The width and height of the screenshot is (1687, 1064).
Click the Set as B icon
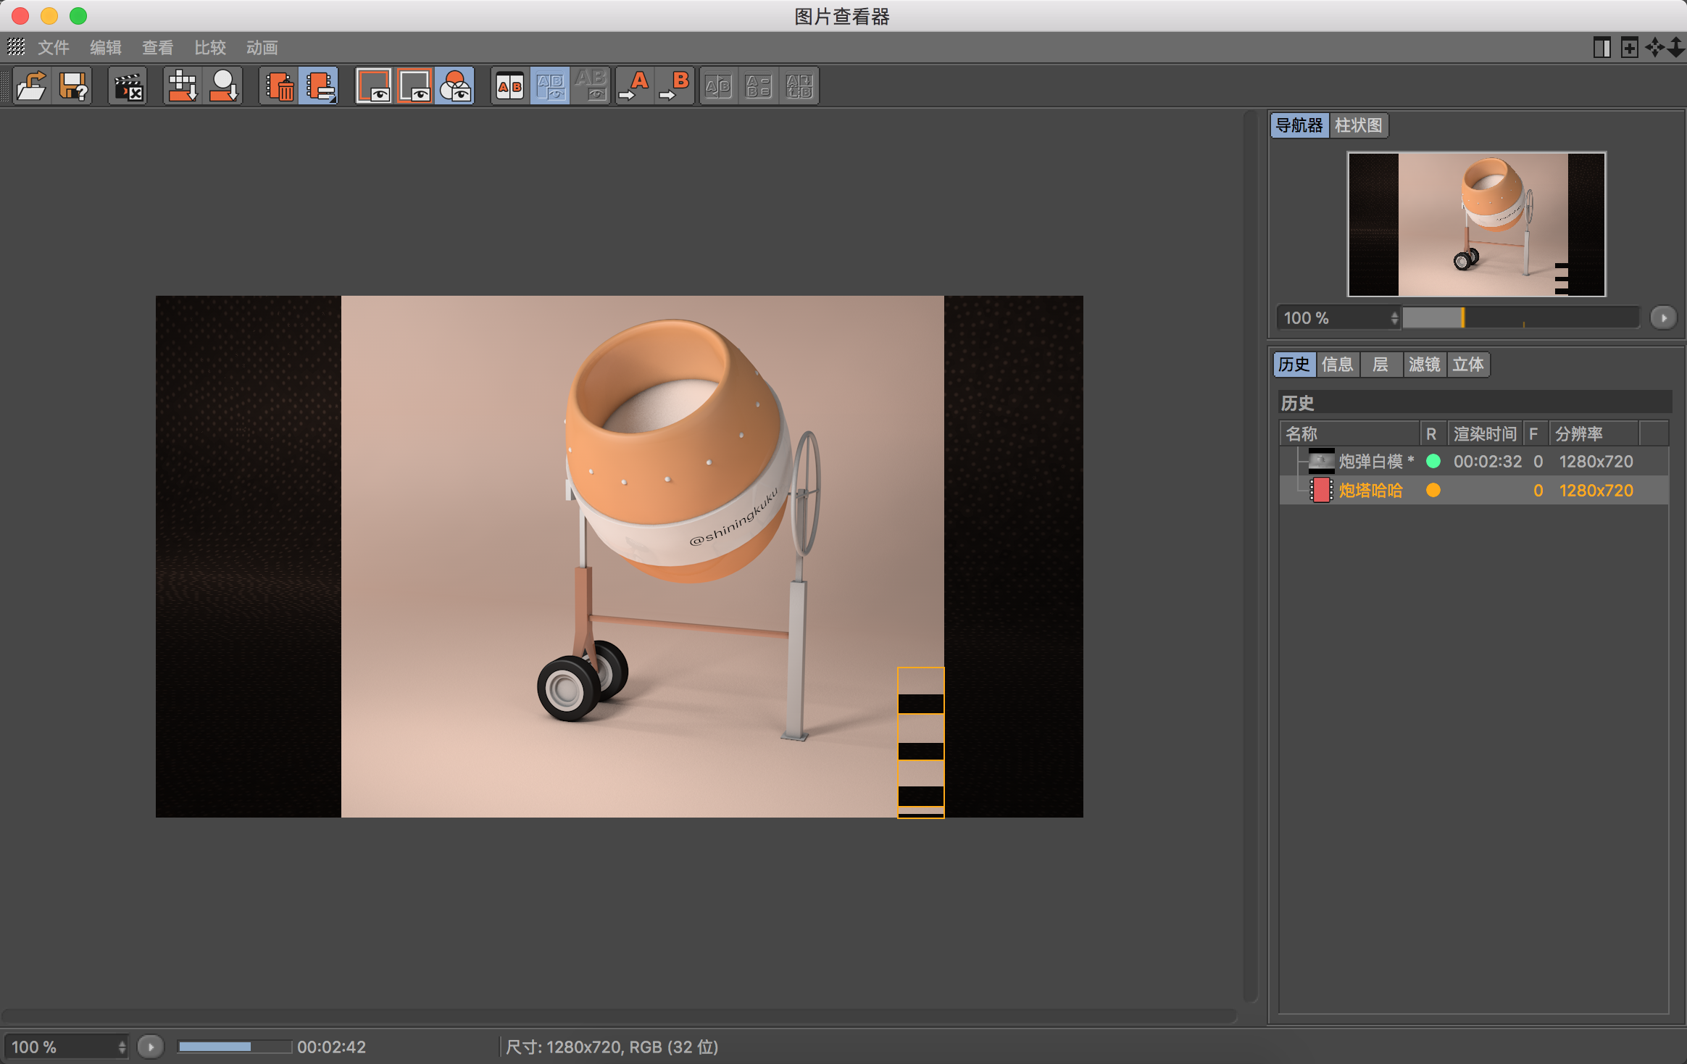click(675, 86)
